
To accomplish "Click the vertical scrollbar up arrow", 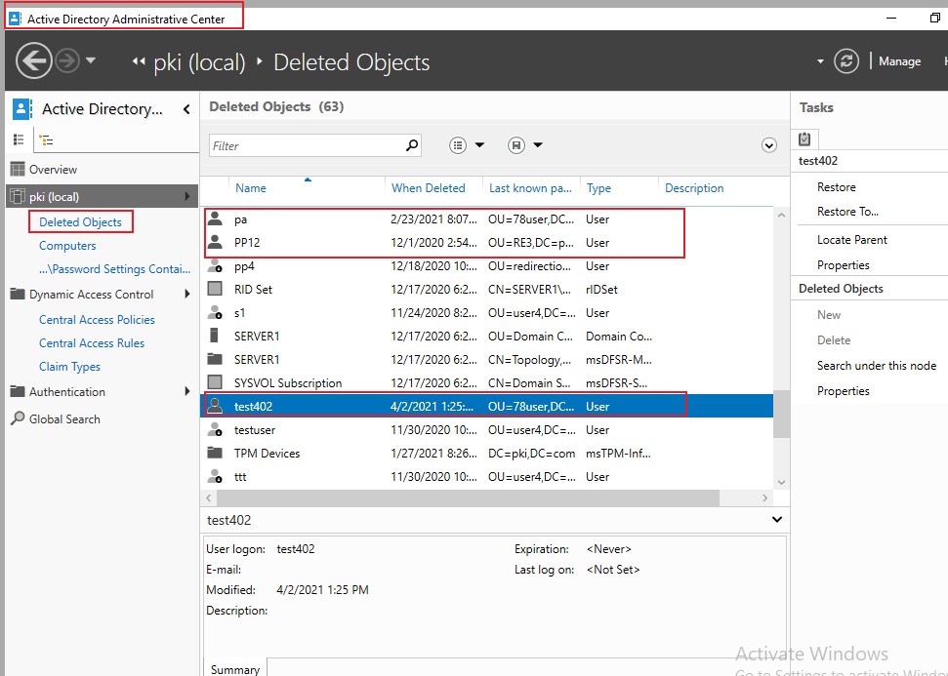I will click(781, 215).
